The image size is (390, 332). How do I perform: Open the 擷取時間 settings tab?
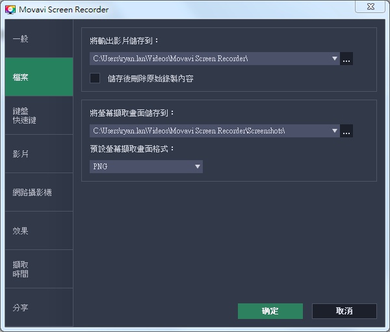[39, 269]
